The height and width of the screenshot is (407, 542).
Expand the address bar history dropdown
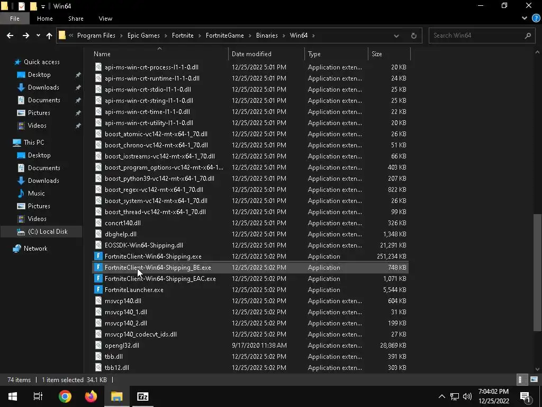(x=396, y=36)
